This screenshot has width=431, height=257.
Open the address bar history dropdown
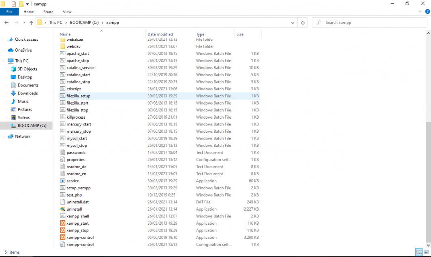[294, 23]
